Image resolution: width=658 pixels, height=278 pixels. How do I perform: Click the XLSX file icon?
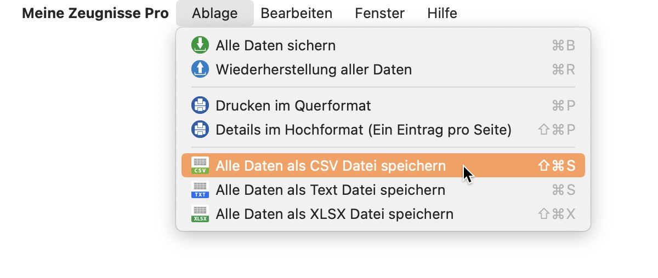tap(200, 213)
